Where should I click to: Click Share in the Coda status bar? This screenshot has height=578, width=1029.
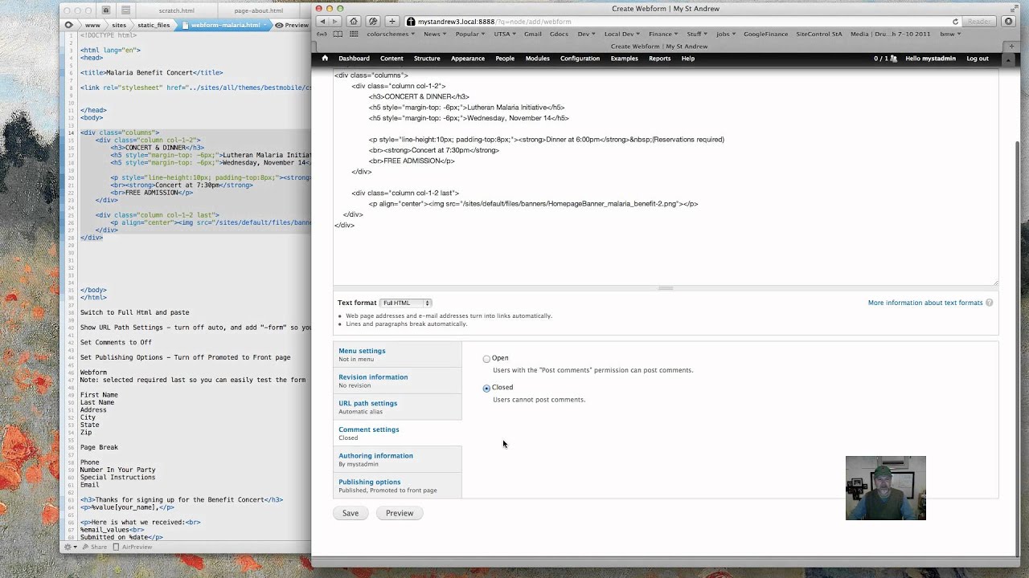[x=94, y=547]
